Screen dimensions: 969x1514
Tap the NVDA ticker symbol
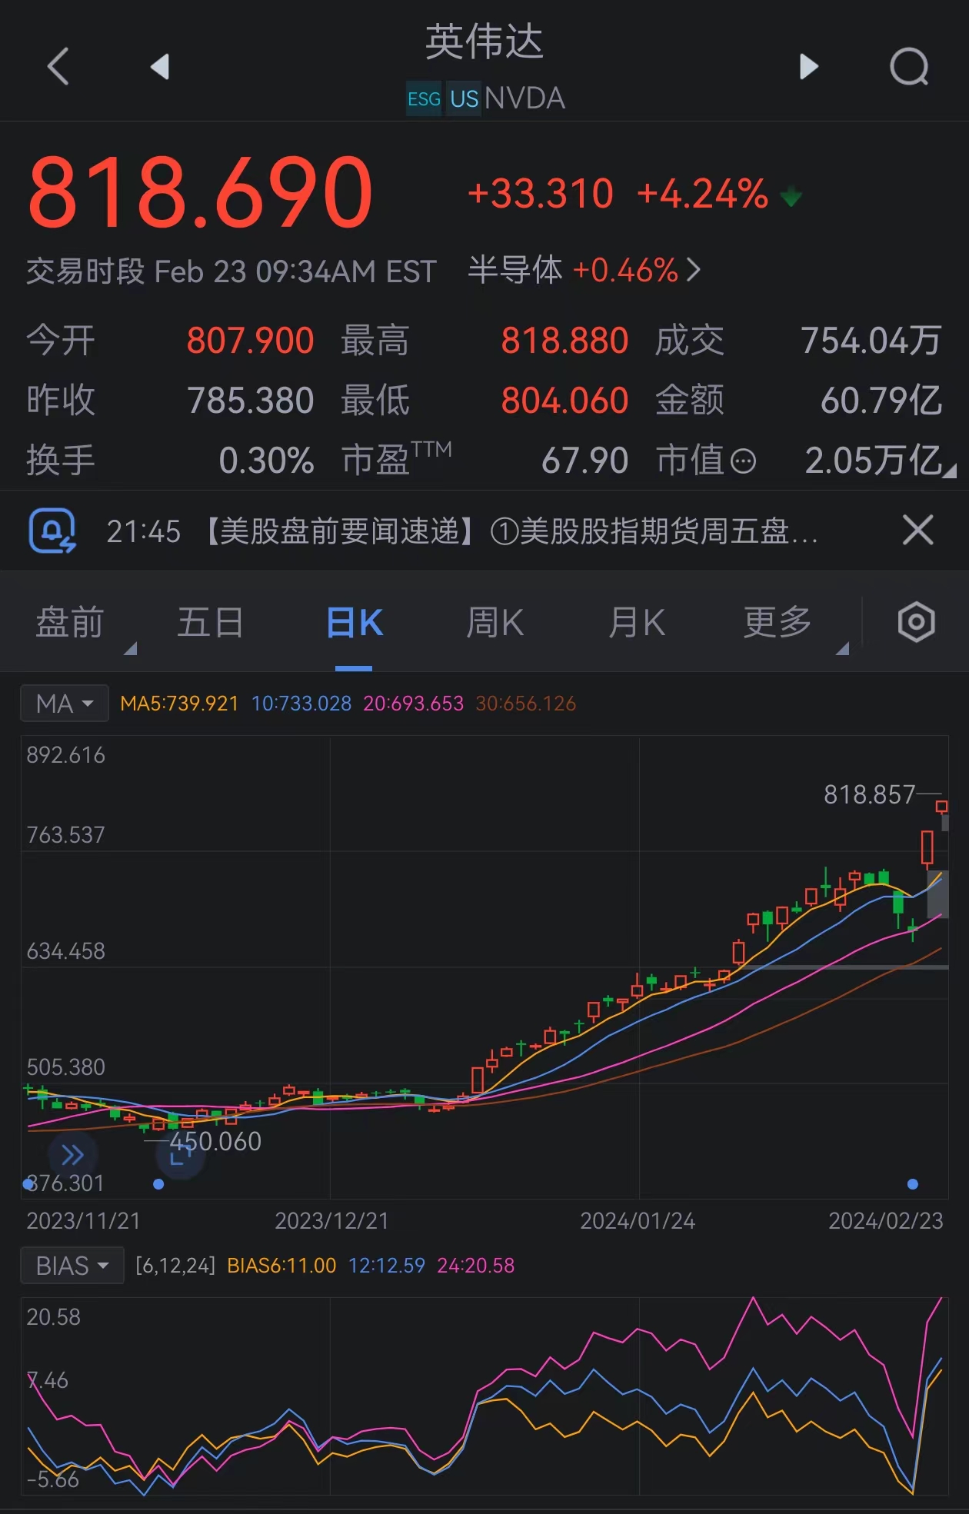524,98
